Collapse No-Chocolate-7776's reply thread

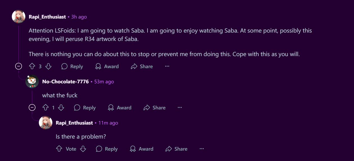click(32, 108)
